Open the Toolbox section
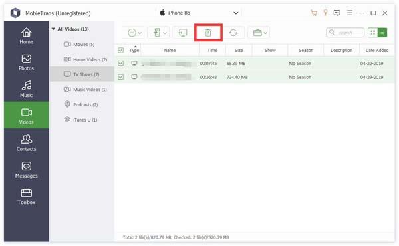This screenshot has width=399, height=246. coord(26,197)
